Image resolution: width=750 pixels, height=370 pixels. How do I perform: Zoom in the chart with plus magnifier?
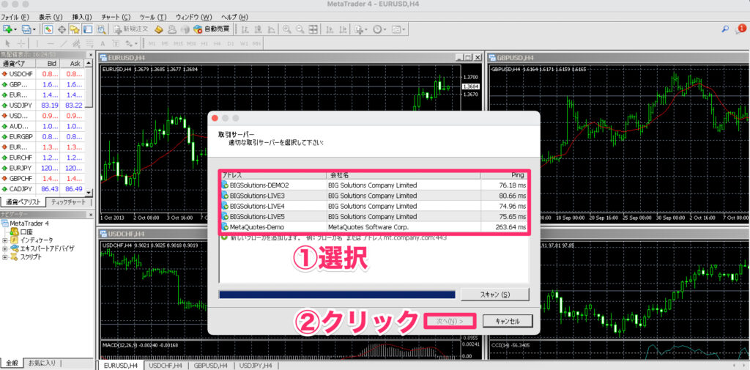point(287,29)
